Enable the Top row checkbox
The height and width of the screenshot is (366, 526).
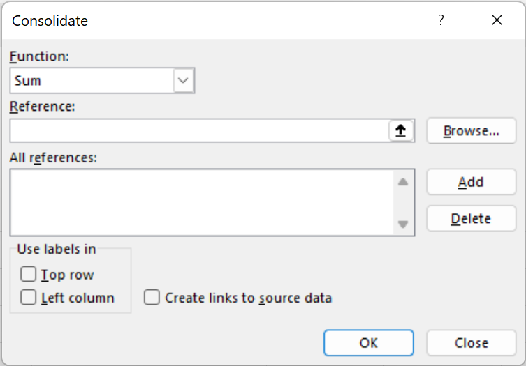(29, 275)
